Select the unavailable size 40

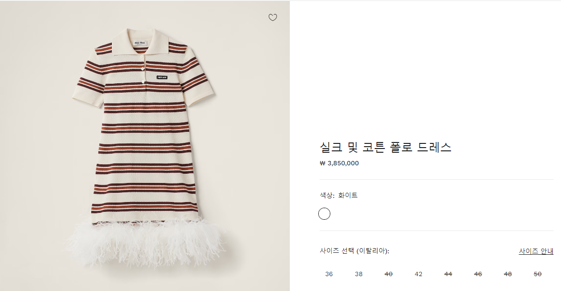(x=389, y=274)
